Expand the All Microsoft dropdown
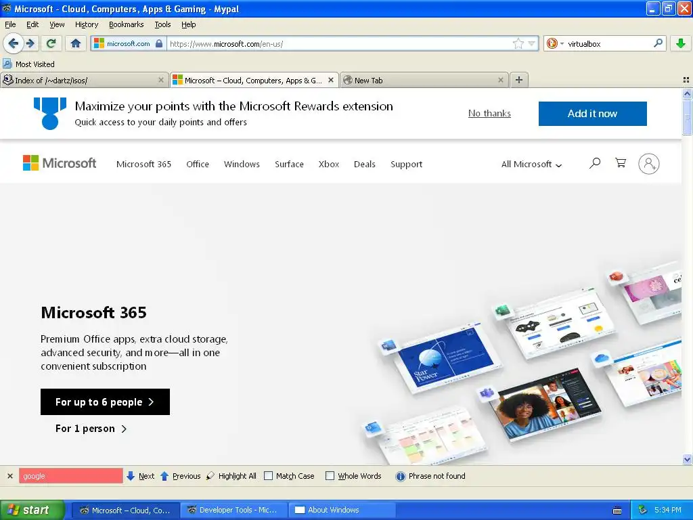 (531, 164)
